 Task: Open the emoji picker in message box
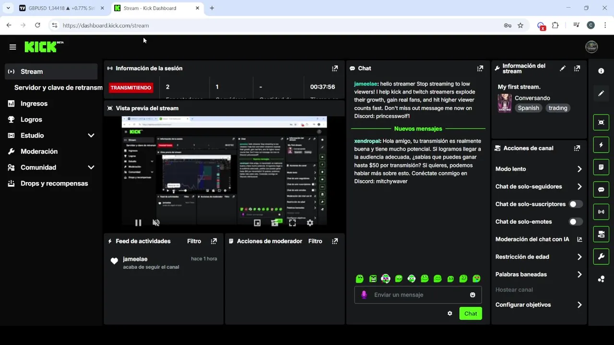coord(472,295)
